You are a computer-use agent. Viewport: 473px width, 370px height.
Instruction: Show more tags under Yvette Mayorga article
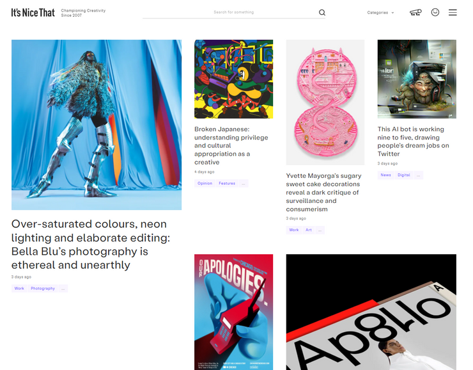tap(320, 230)
